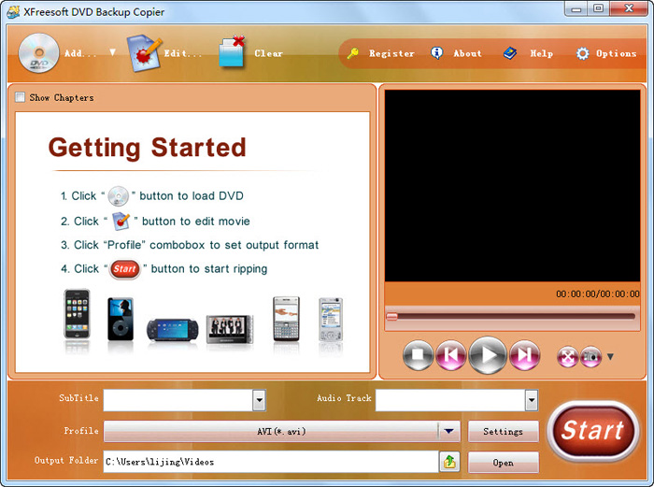Open the Audio Track dropdown
This screenshot has width=654, height=487.
(532, 400)
